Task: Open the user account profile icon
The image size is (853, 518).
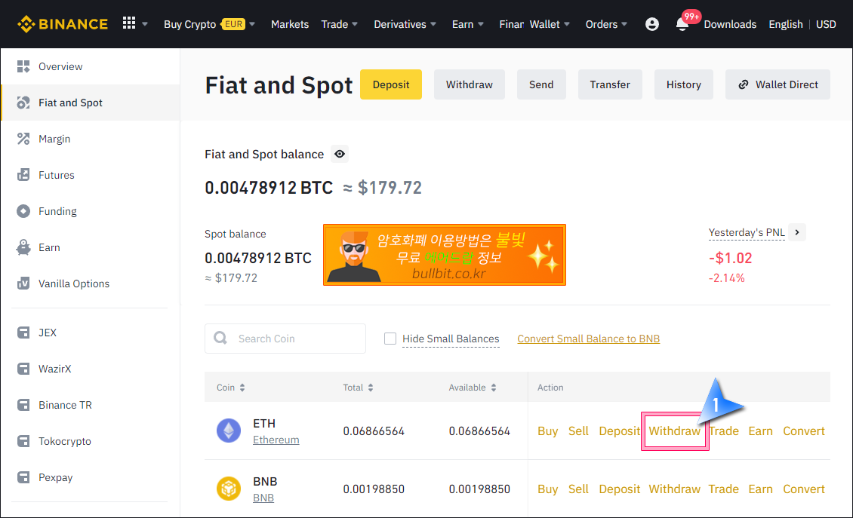Action: click(651, 24)
